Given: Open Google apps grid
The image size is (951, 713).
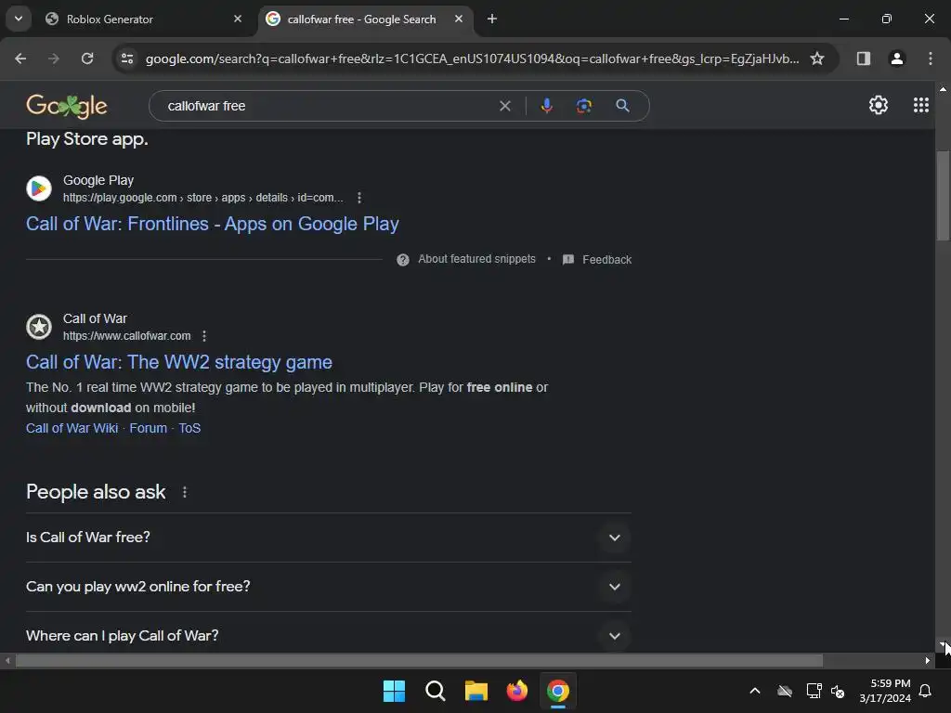Looking at the screenshot, I should [x=920, y=106].
